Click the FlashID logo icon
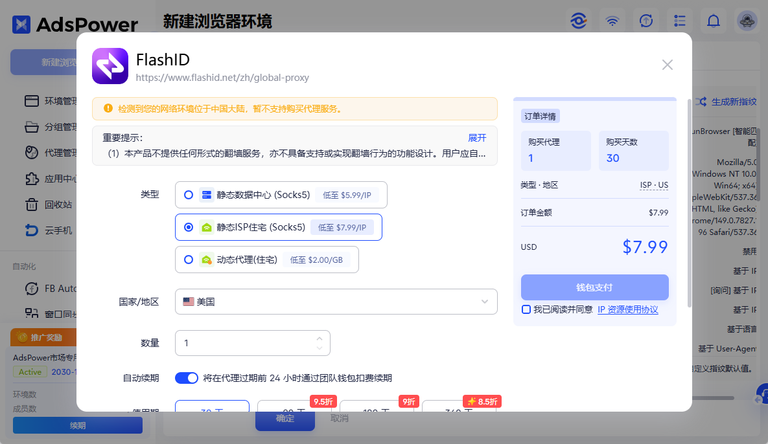This screenshot has height=444, width=768. pyautogui.click(x=110, y=66)
